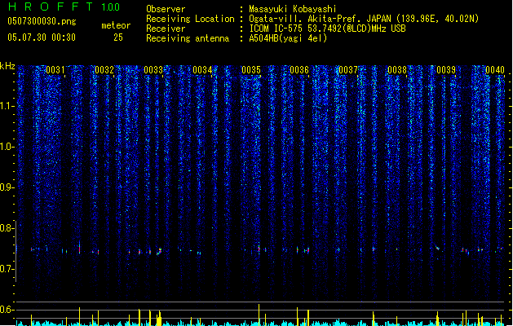Viewport: 513px width, 326px height.
Task: Click time marker 0032
Action: click(104, 70)
